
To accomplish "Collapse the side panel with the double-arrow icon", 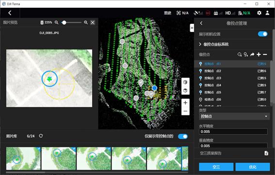I will [192, 28].
